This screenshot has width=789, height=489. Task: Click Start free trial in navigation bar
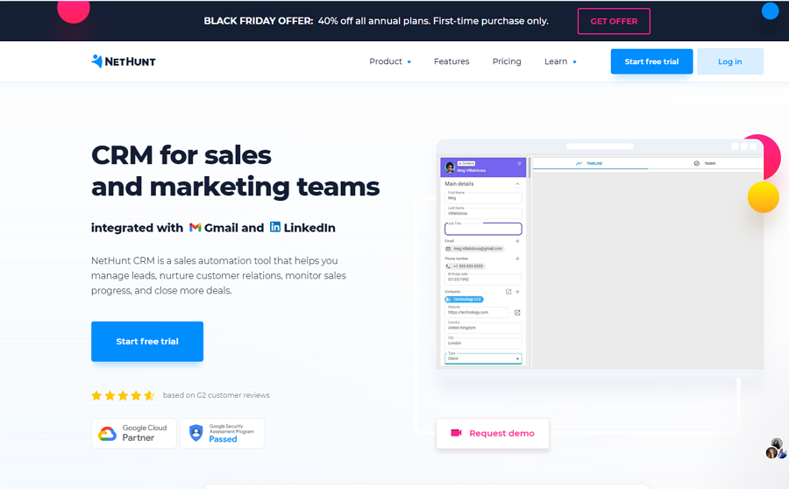(651, 61)
